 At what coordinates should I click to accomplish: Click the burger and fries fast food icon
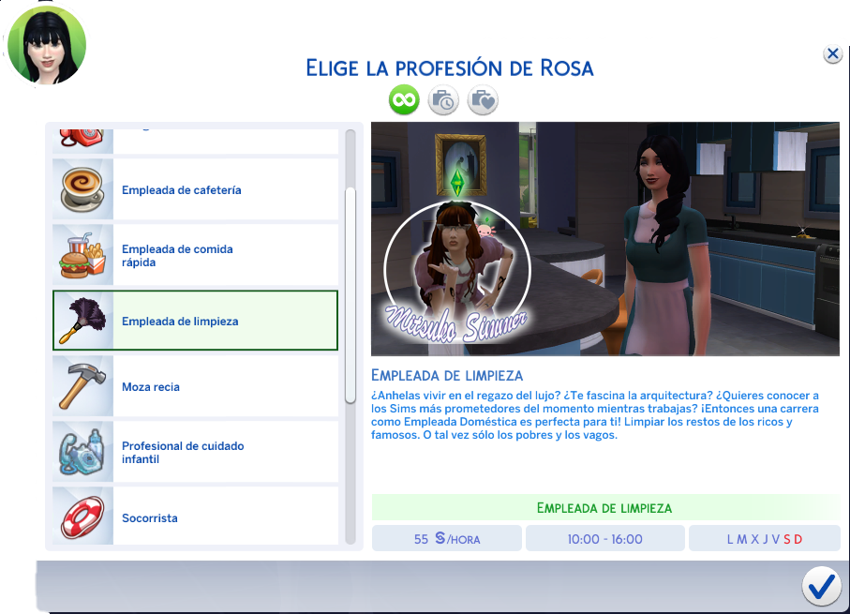pos(82,255)
